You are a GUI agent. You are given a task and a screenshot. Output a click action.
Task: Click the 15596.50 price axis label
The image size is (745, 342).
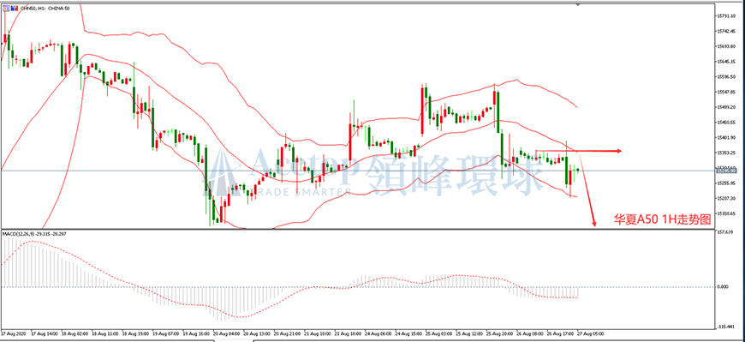pos(725,76)
